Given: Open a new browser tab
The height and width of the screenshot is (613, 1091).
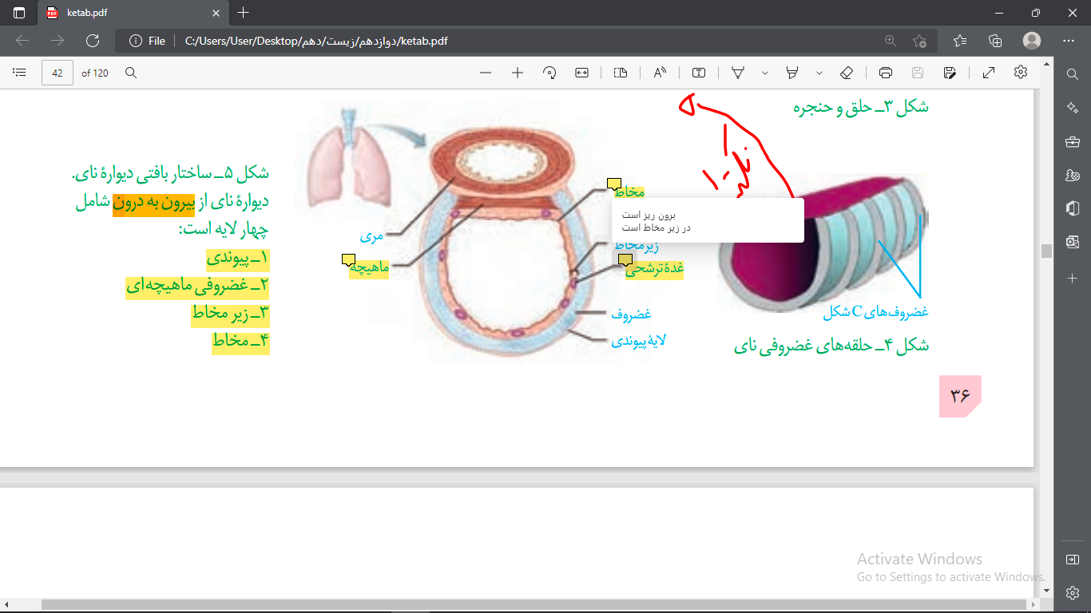Looking at the screenshot, I should click(x=244, y=13).
